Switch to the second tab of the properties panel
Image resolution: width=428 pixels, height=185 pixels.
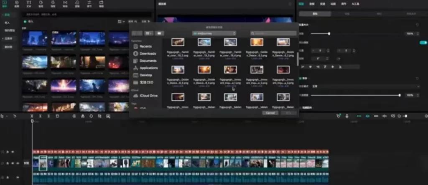tap(312, 4)
